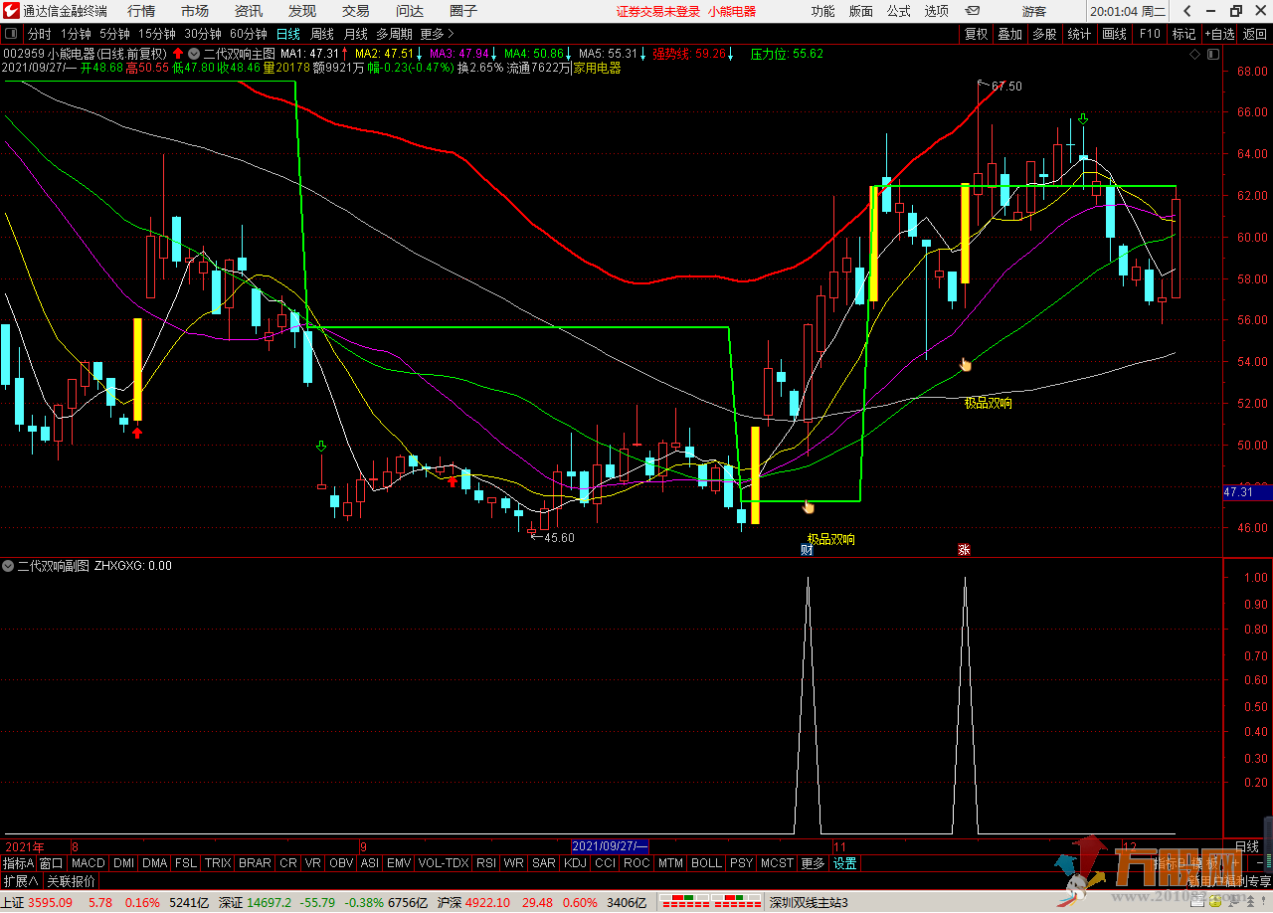
Task: Open the 叠加 overlay menu
Action: (x=1009, y=34)
